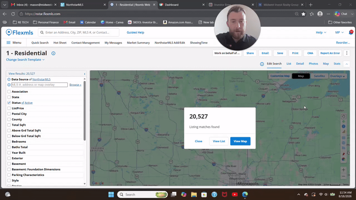356x200 pixels.
Task: Open Quick Search menu item
Action: click(x=40, y=43)
